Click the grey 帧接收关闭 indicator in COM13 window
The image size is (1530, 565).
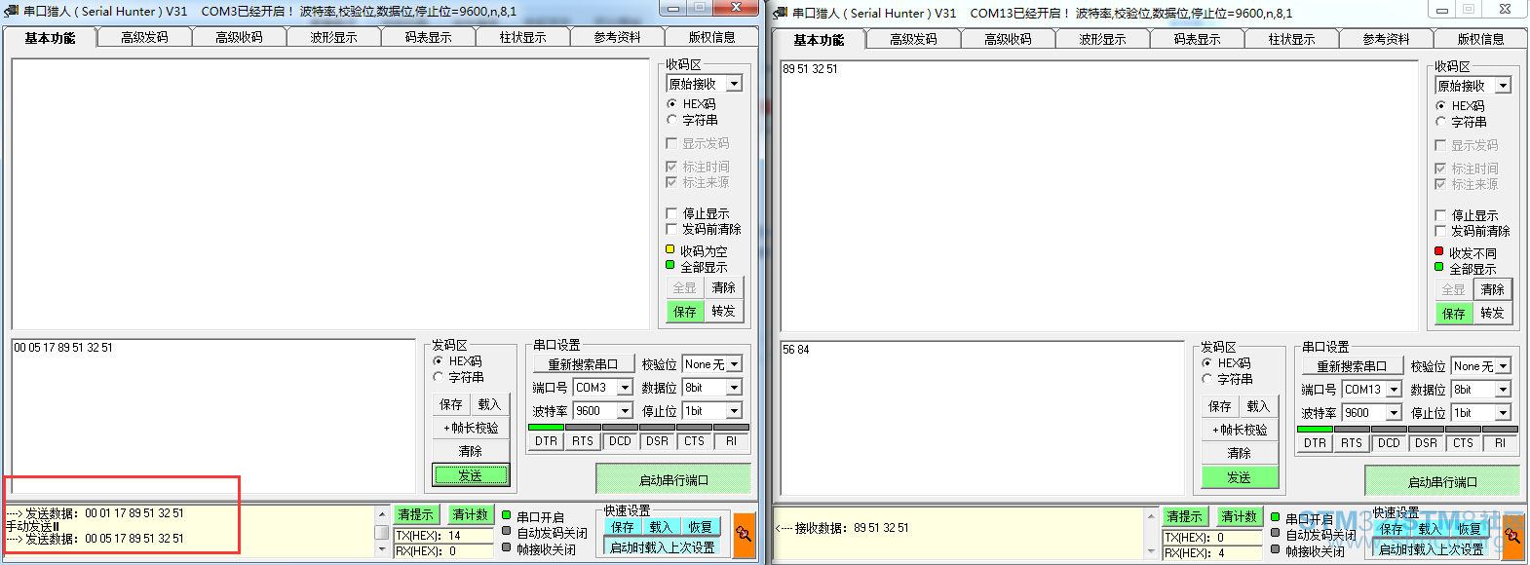tap(1276, 549)
